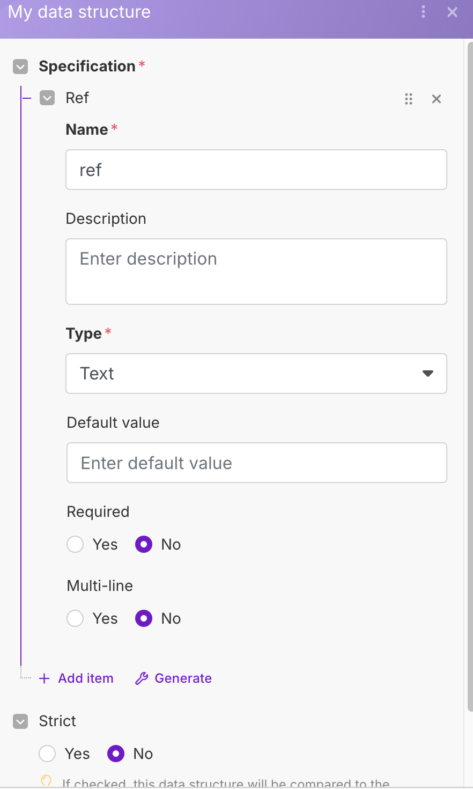473x789 pixels.
Task: Select No for Multi-line
Action: click(x=144, y=618)
